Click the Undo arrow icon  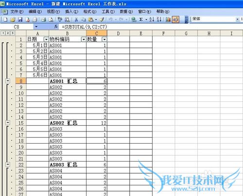110,19
